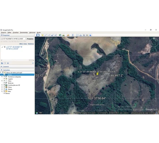The image size is (159, 143).
Task: Click the print icon in toolbar
Action: pos(81,35)
